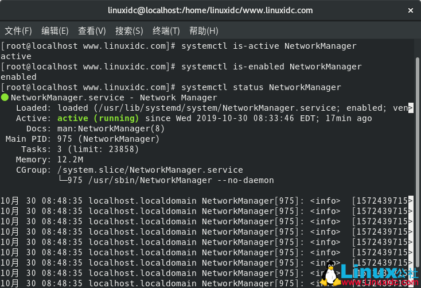Click the green "active (running)" status text
The height and width of the screenshot is (288, 421).
[98, 118]
